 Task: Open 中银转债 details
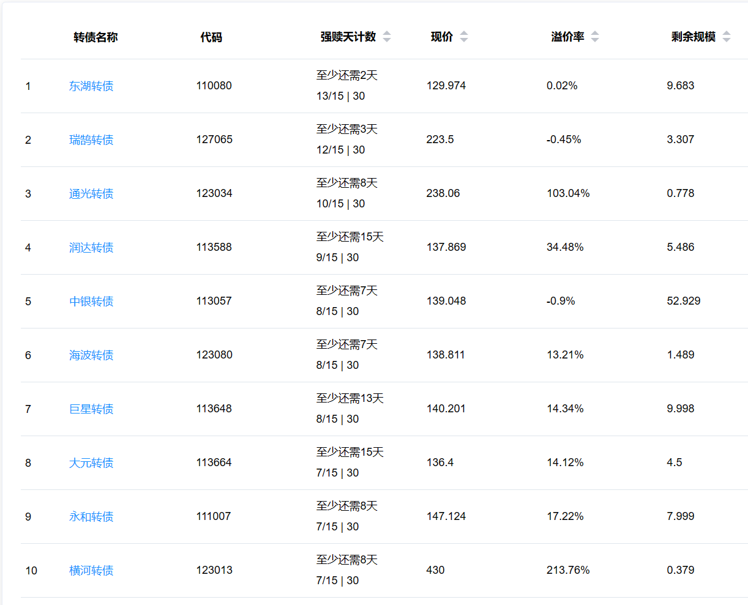click(91, 302)
